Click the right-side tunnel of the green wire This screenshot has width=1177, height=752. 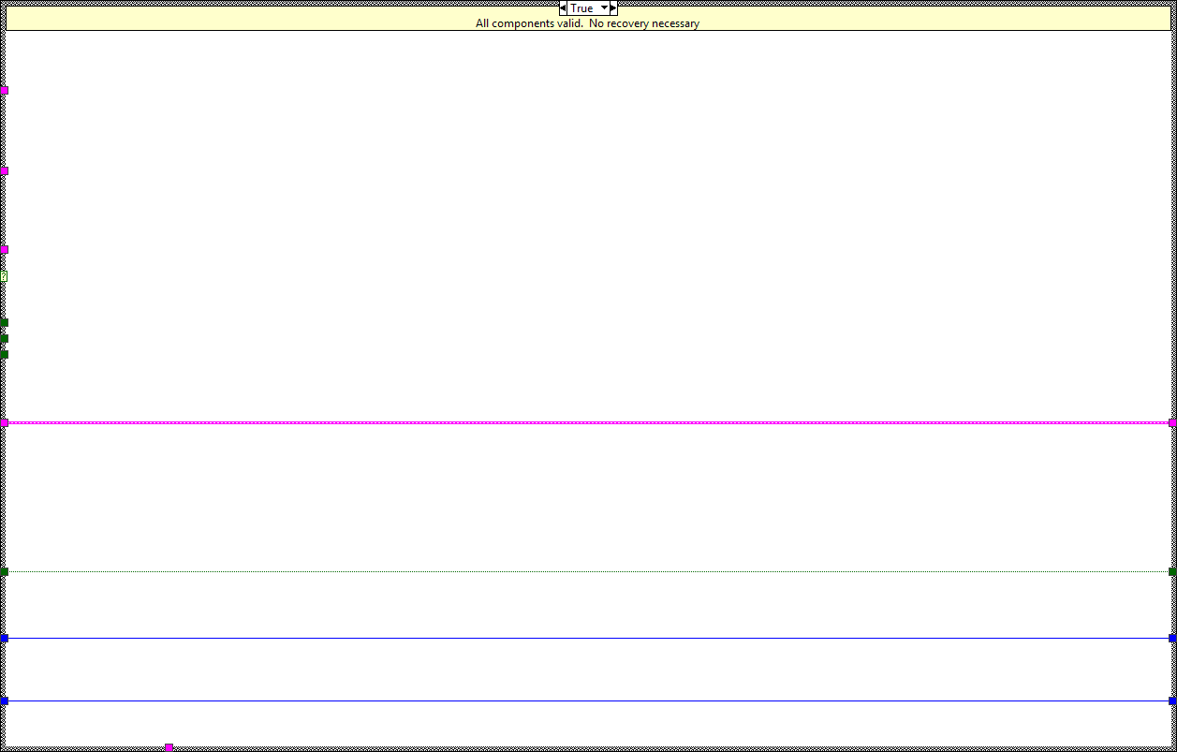[x=1171, y=571]
